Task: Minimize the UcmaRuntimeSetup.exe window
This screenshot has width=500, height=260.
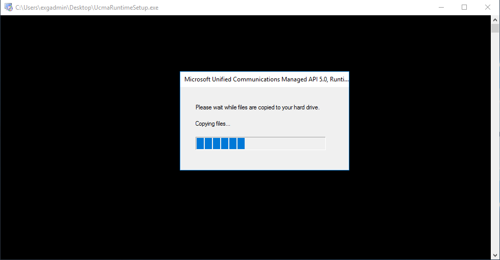Action: tap(441, 7)
